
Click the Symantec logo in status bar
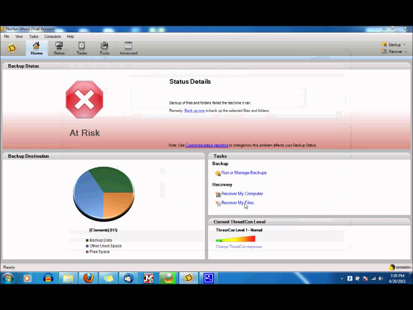tap(400, 267)
